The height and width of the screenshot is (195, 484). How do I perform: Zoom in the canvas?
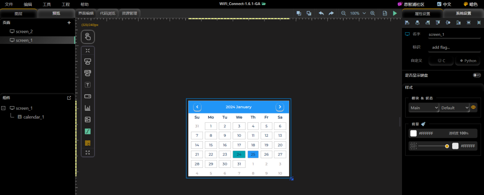pos(372,13)
